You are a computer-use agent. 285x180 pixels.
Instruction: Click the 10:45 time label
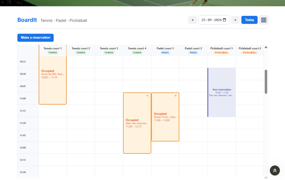click(23, 86)
